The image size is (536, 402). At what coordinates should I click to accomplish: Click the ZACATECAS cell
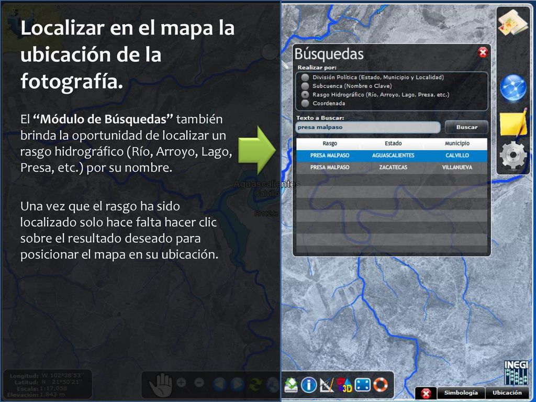click(x=393, y=167)
